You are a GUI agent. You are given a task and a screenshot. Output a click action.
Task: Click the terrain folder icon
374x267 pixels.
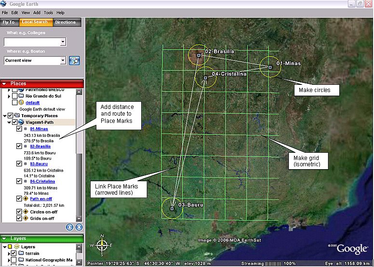coord(21,253)
